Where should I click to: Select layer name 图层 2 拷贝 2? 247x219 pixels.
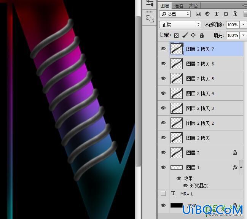pyautogui.click(x=200, y=123)
